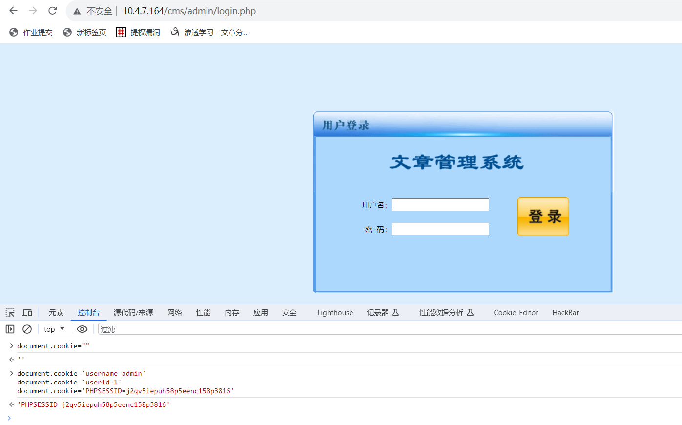682x425 pixels.
Task: Click the 文章管理系统 heading
Action: tap(456, 162)
